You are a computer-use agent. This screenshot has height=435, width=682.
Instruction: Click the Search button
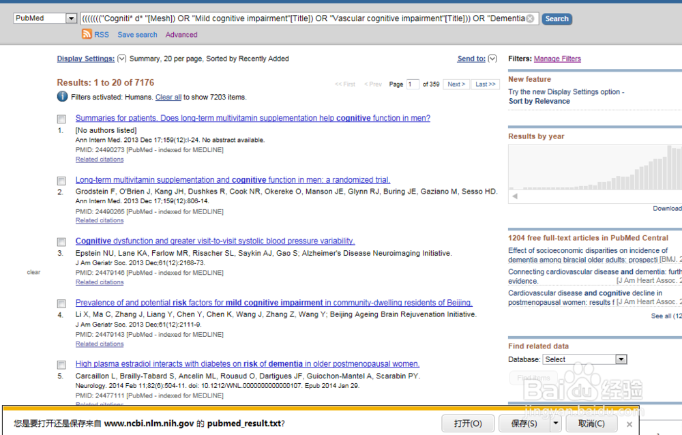click(x=557, y=18)
